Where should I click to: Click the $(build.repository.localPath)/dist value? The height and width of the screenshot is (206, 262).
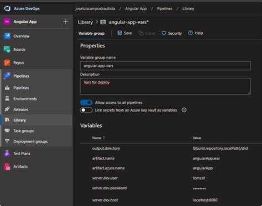(221, 149)
